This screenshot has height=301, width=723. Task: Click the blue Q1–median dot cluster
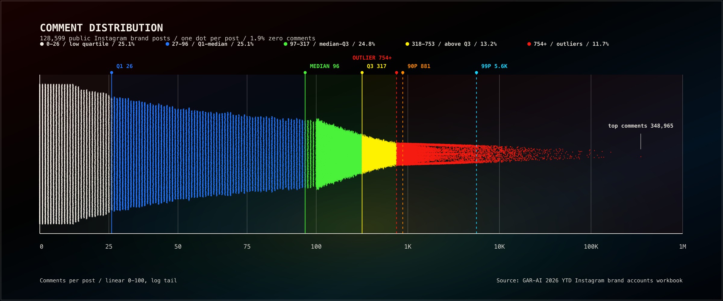pyautogui.click(x=208, y=154)
